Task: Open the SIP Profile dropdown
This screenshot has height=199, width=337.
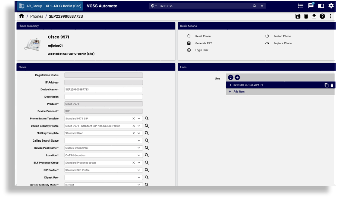Action: click(139, 170)
